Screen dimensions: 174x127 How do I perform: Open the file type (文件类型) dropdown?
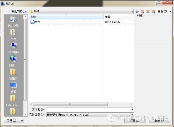(132, 115)
